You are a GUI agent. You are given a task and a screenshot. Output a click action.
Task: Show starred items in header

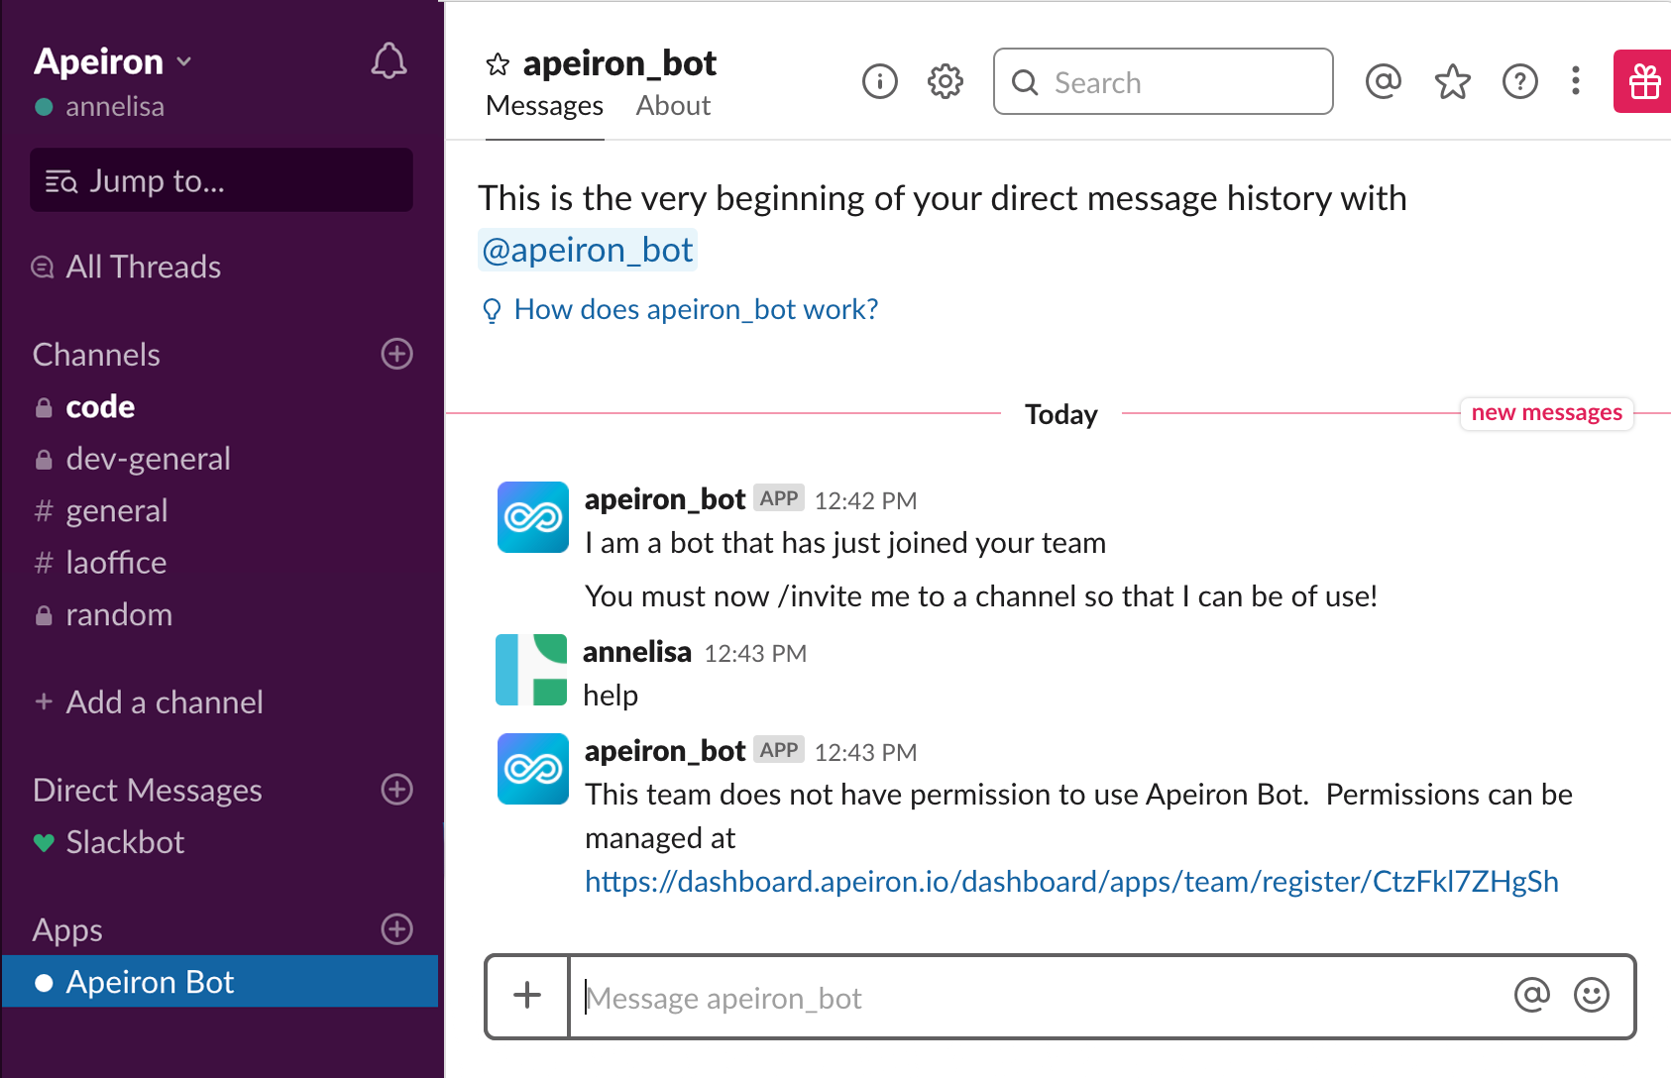pos(1453,81)
